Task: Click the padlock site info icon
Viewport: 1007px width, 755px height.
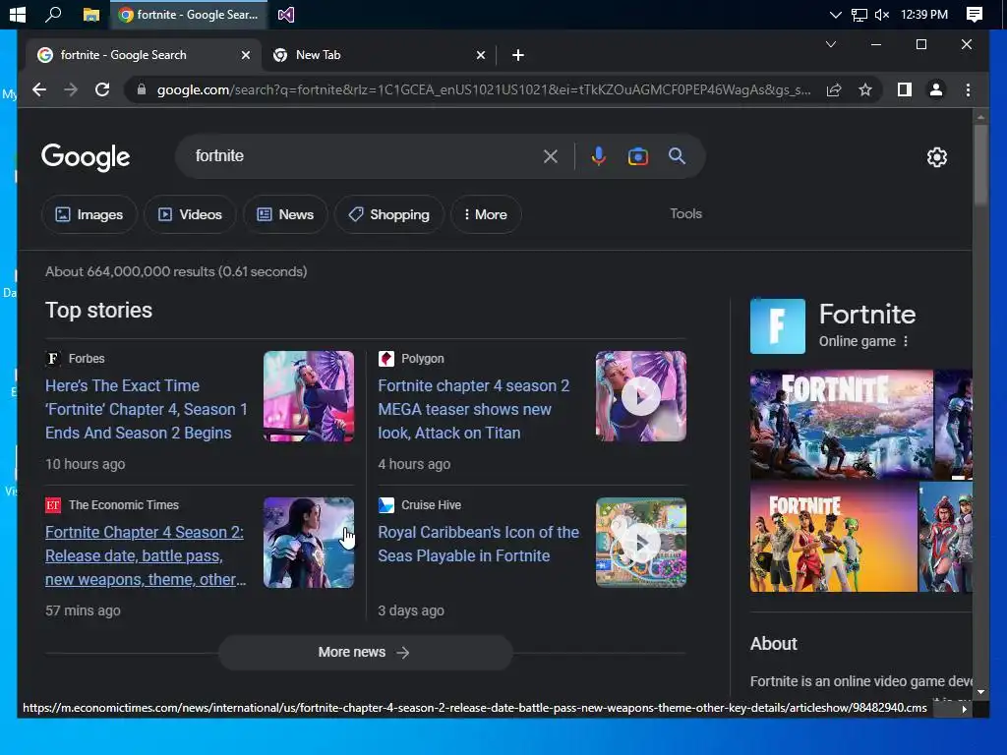Action: 142,89
